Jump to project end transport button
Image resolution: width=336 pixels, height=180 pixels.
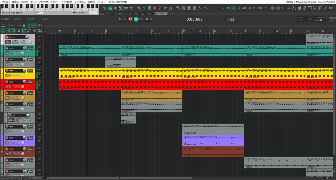[125, 19]
